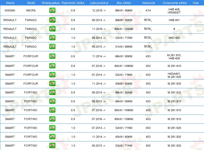Image resolution: width=204 pixels, height=150 pixels.
Task: Click the fuel icon for the Forfour 45kW / 60KM row
Action: (x=52, y=84)
